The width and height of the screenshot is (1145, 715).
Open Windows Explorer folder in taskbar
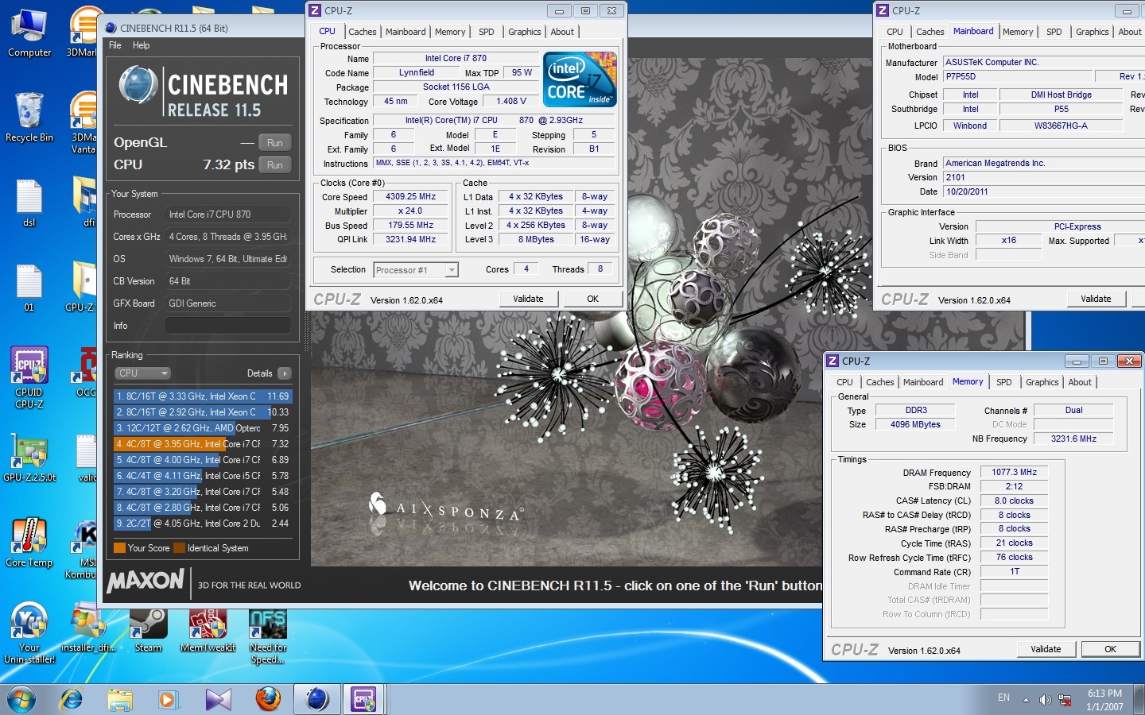[x=120, y=700]
